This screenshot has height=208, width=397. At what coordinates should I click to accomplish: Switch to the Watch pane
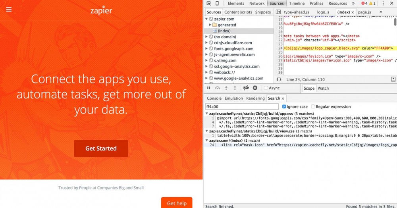[323, 88]
